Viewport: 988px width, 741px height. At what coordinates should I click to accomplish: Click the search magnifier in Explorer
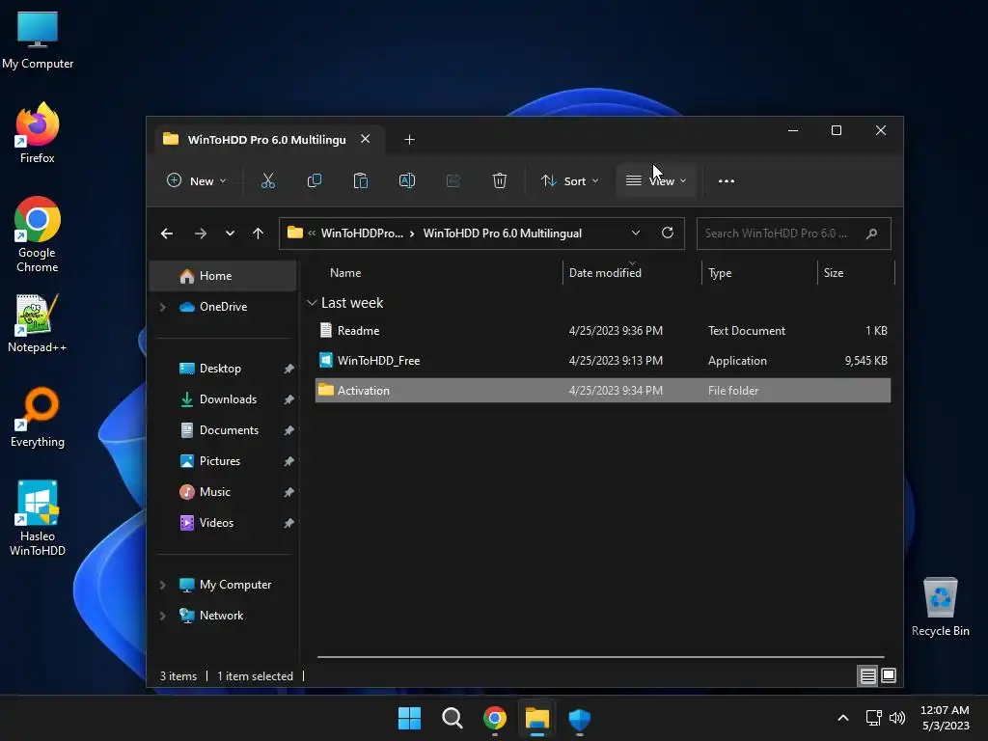tap(871, 233)
